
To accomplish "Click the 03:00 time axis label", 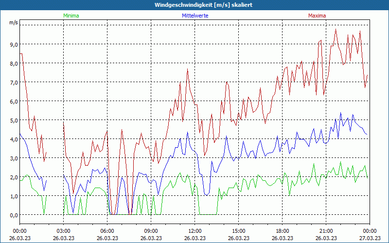I will [x=64, y=231].
